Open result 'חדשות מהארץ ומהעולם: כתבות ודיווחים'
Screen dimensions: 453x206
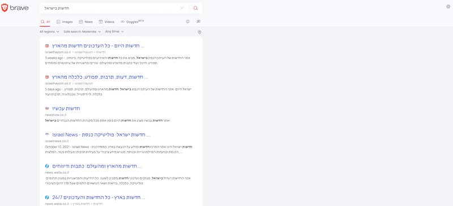97,166
